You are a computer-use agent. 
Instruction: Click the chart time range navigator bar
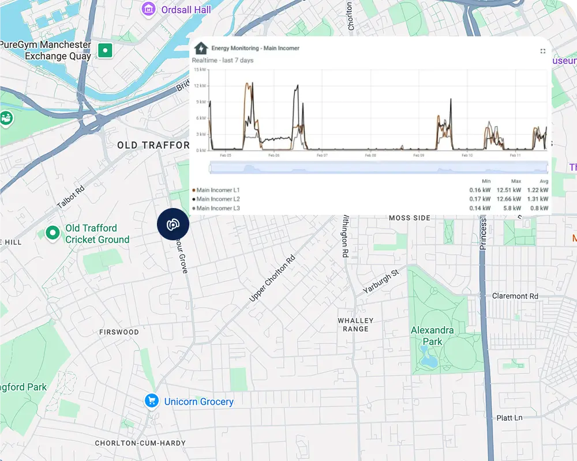pos(378,168)
